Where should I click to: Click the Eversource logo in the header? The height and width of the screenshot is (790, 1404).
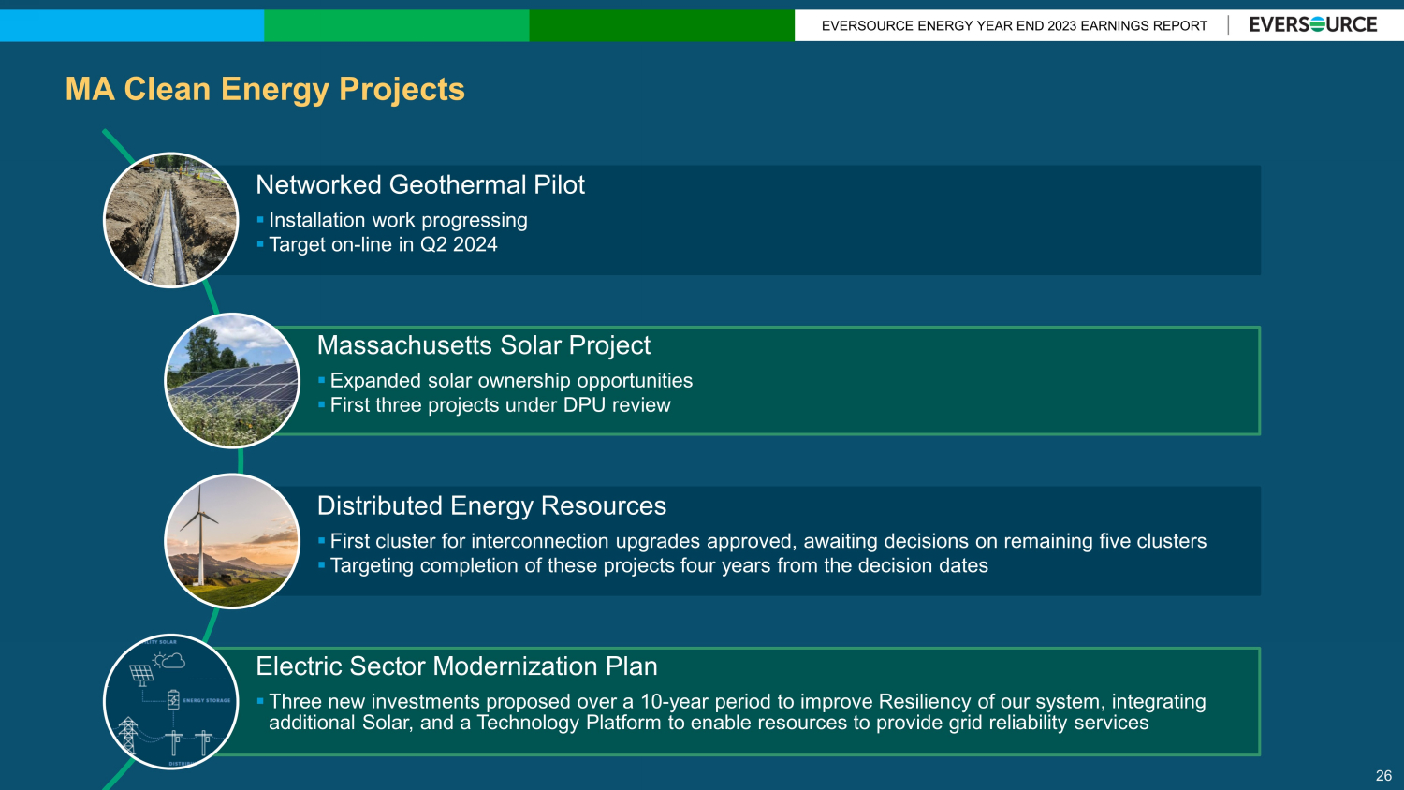click(x=1312, y=25)
